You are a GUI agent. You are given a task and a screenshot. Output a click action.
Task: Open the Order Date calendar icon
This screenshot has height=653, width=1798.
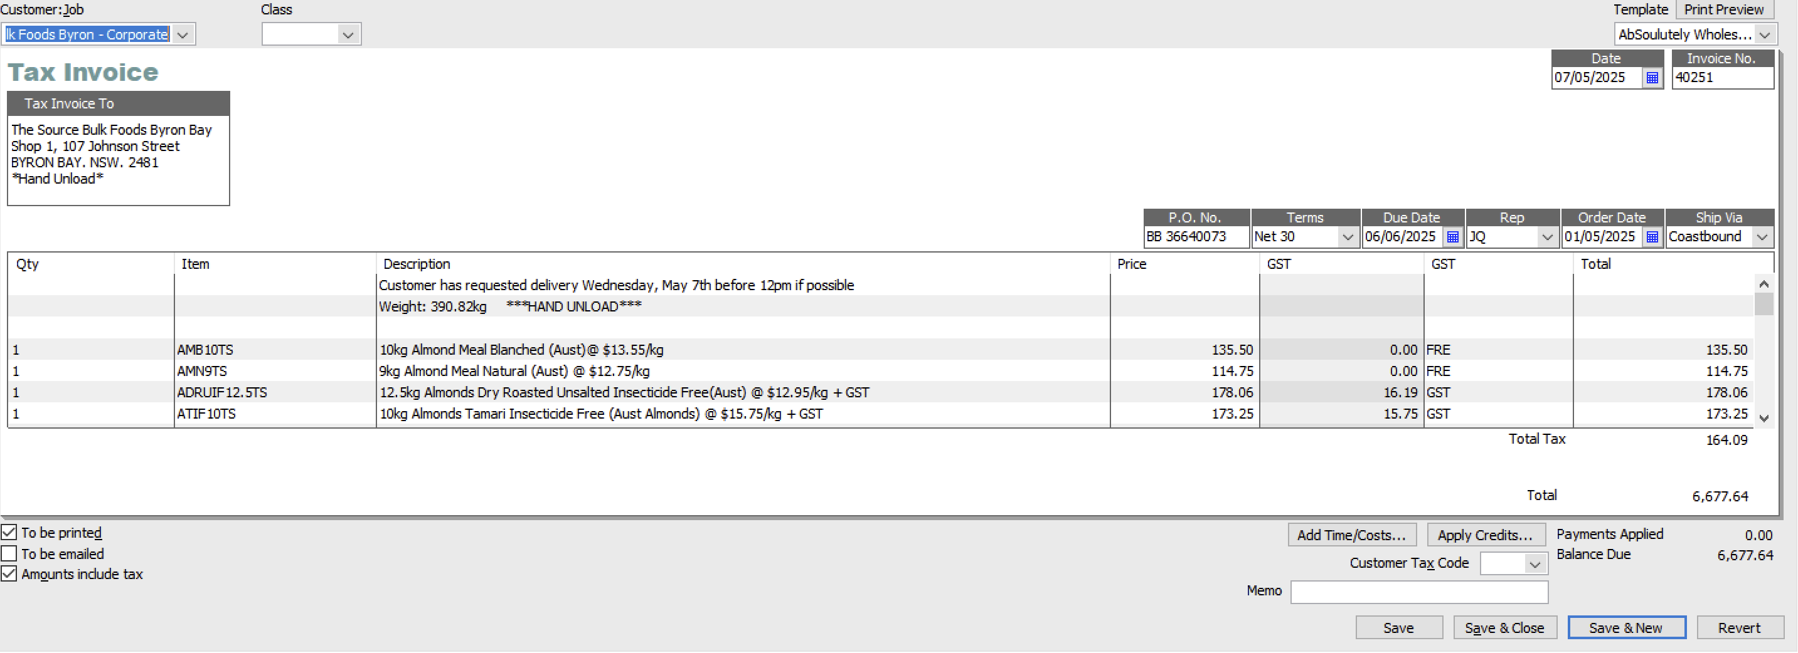click(x=1652, y=237)
